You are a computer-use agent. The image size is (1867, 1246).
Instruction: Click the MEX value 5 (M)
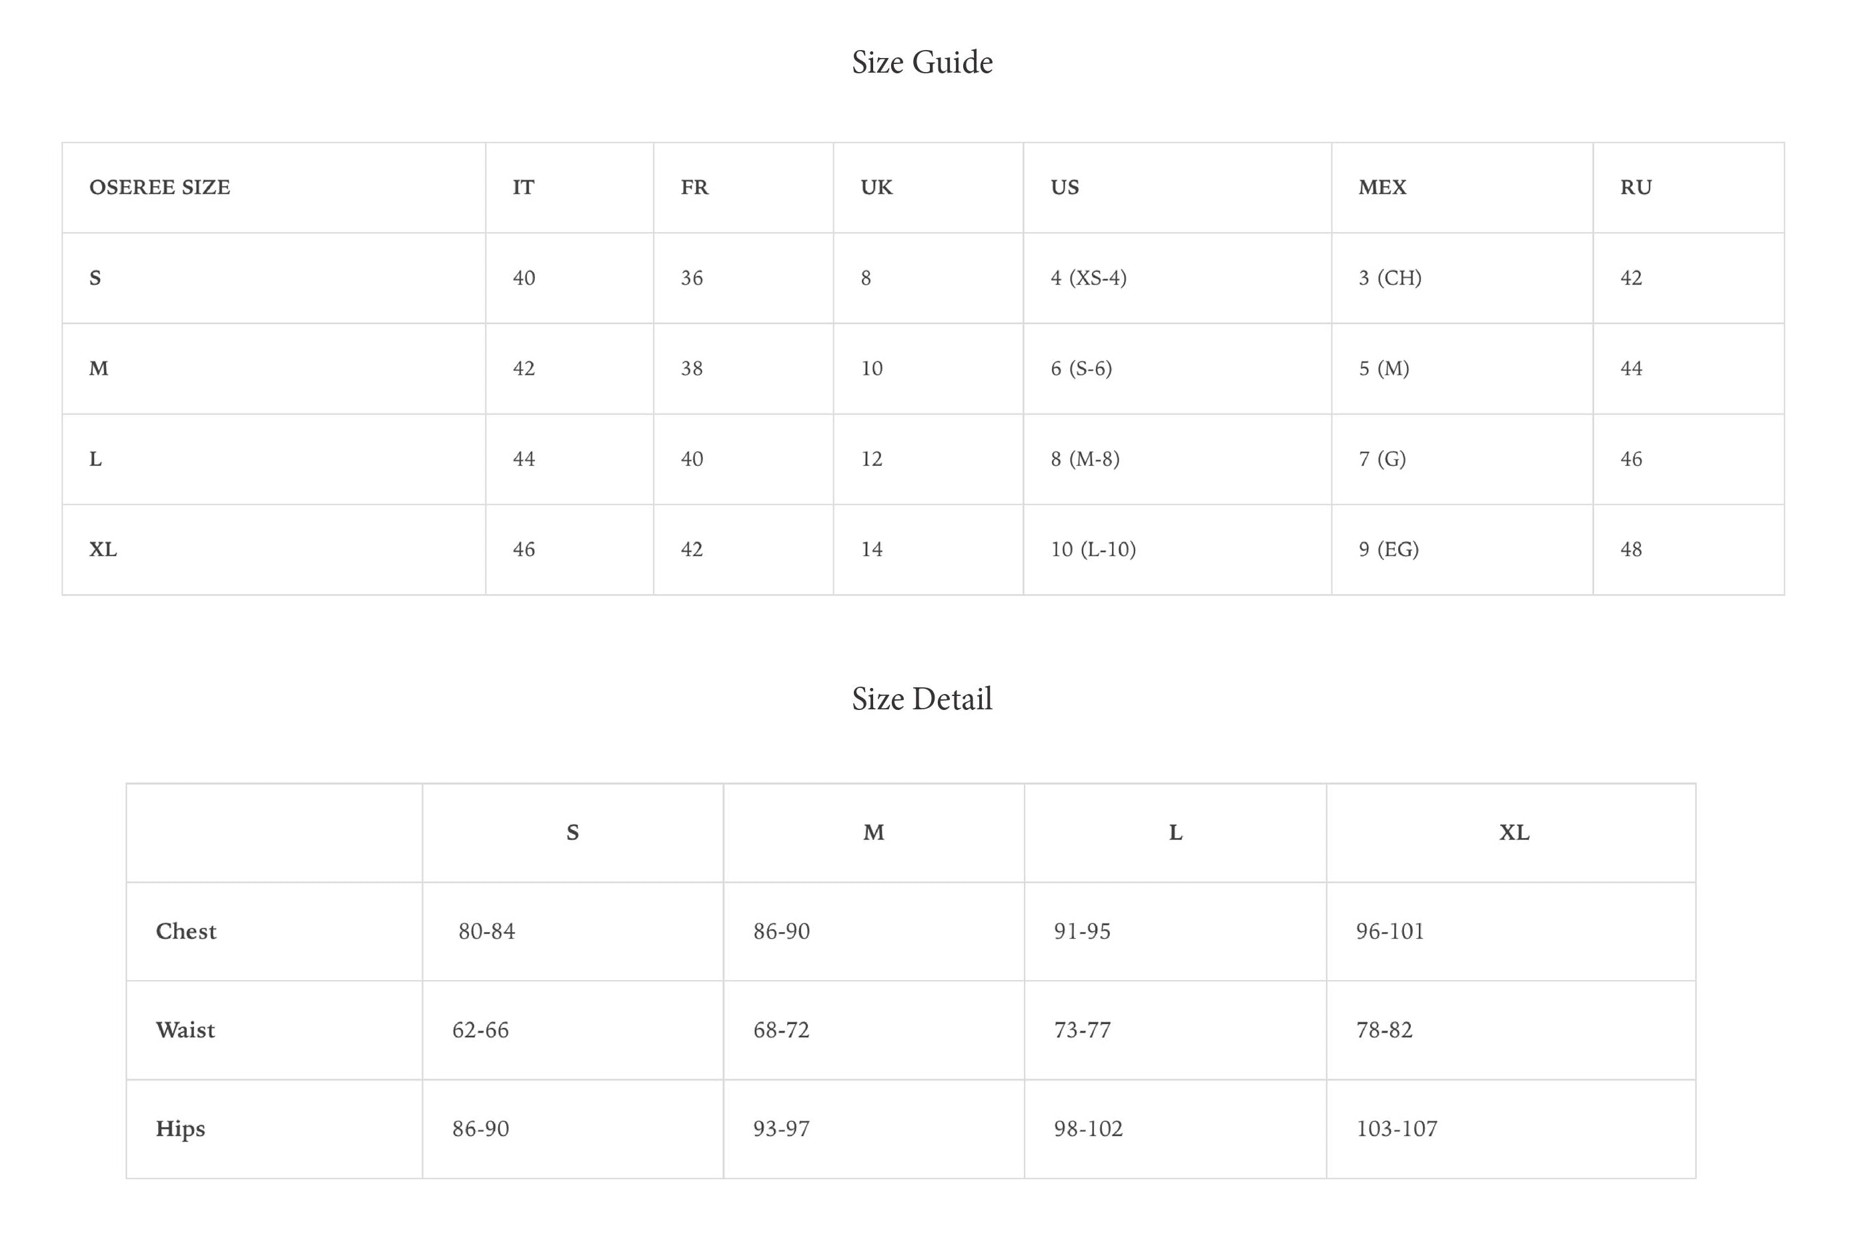click(1383, 369)
